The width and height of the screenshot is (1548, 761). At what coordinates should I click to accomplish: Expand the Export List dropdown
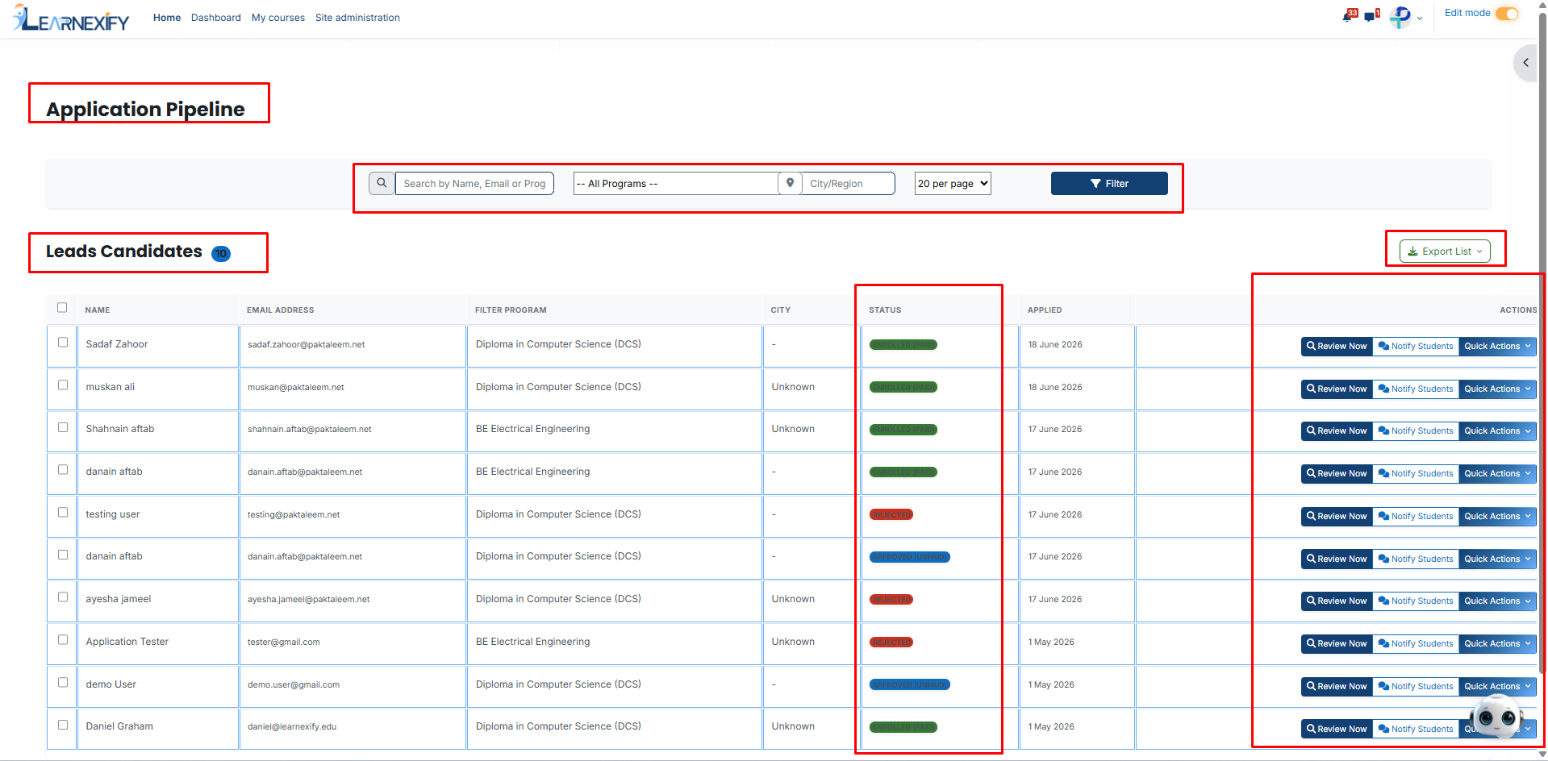1445,252
